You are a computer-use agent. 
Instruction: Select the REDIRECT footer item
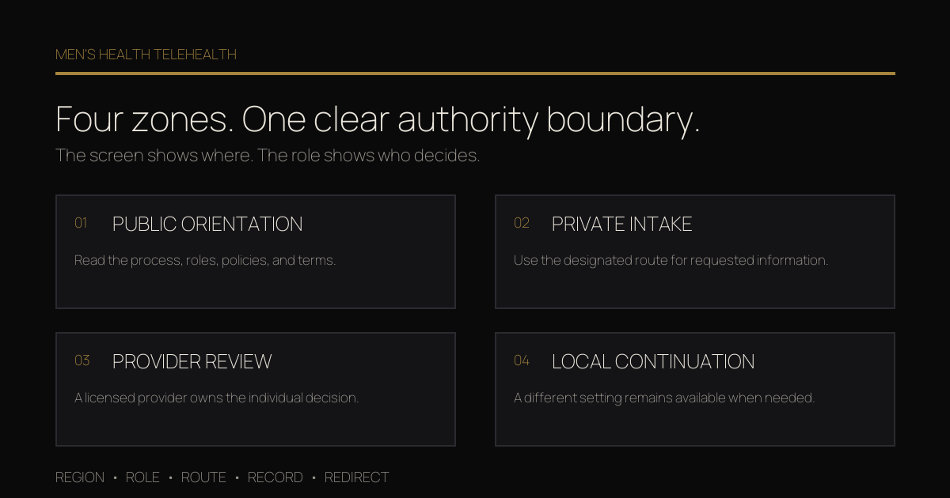point(356,477)
